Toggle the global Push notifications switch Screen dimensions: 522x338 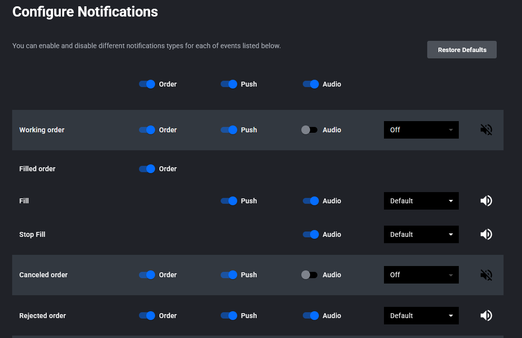pyautogui.click(x=229, y=84)
